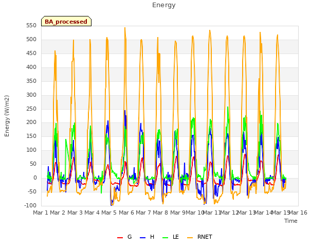Click the -100 y-axis tick label
This screenshot has width=329, height=247.
tap(30, 205)
